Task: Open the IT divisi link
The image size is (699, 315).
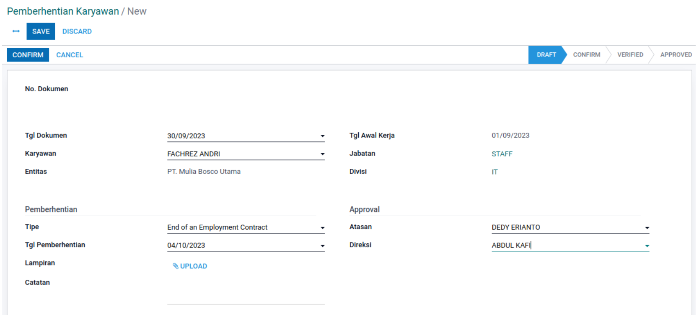Action: 494,172
